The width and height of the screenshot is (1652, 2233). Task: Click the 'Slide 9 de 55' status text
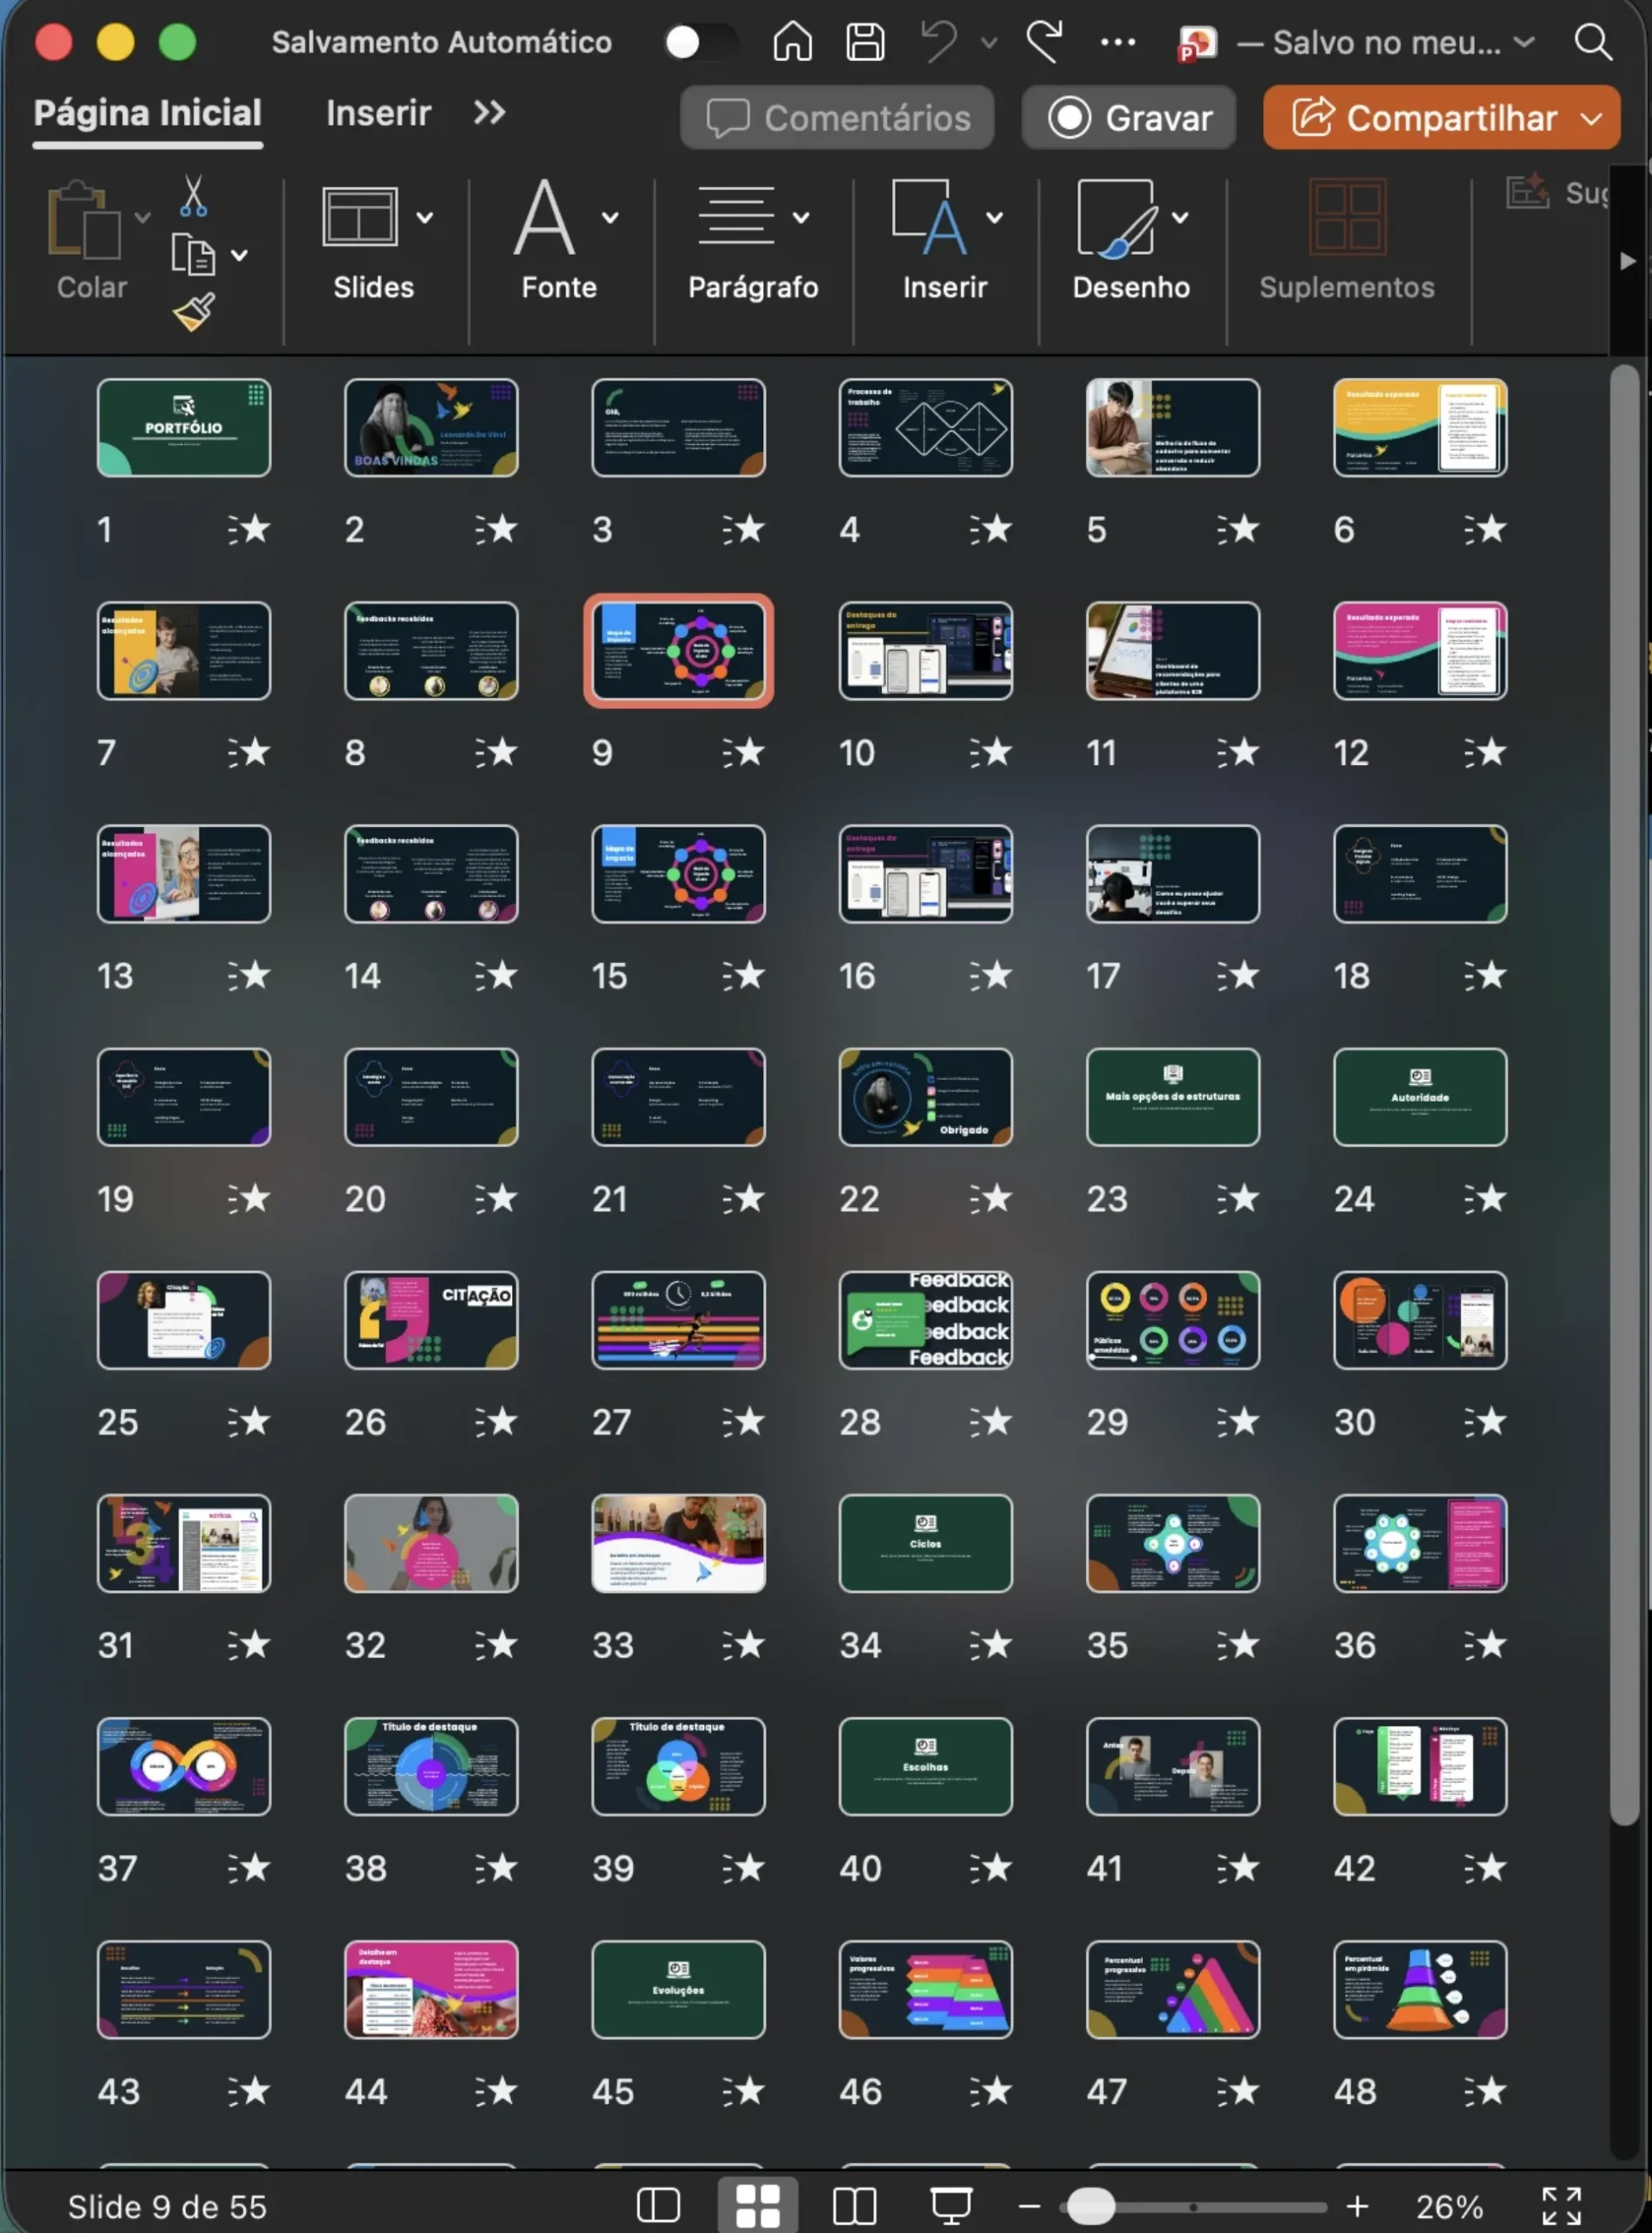pyautogui.click(x=167, y=2206)
